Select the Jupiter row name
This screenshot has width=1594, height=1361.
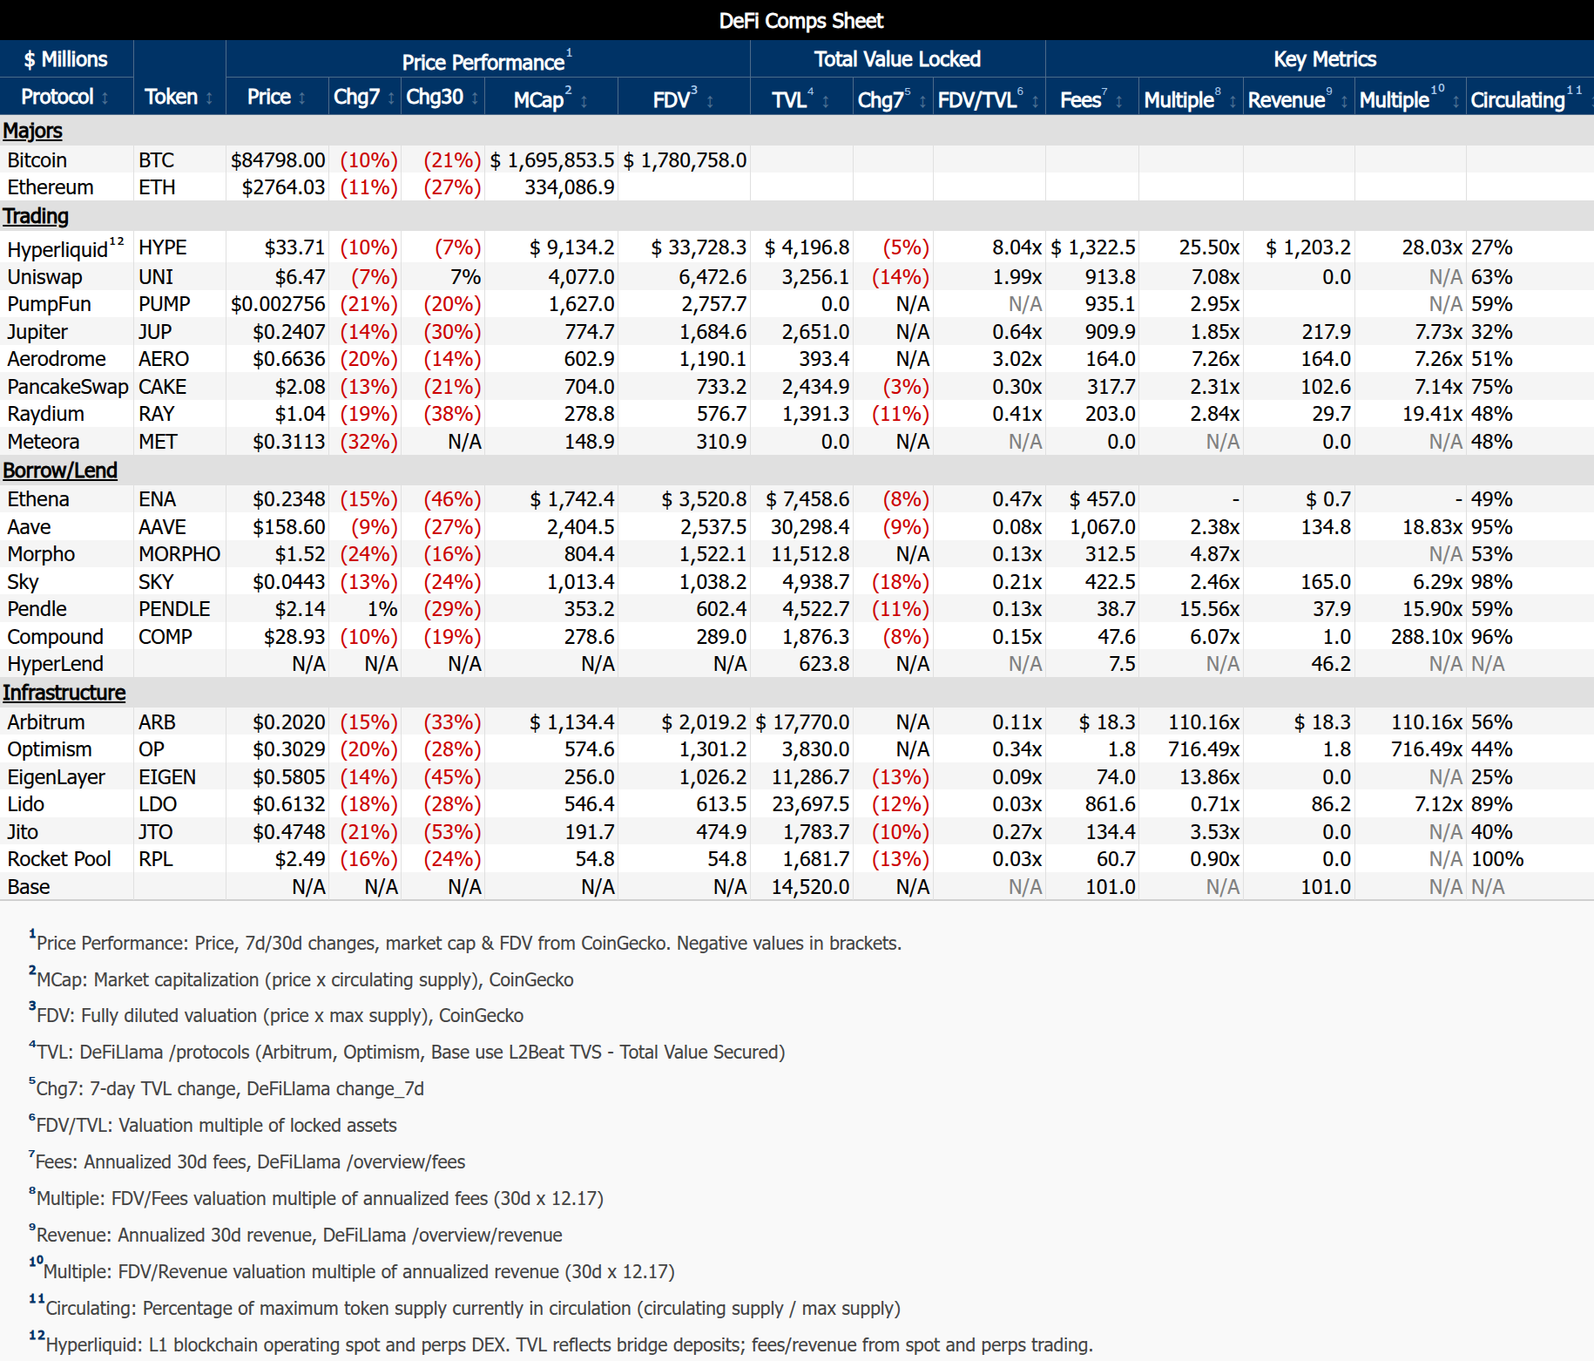click(x=37, y=332)
